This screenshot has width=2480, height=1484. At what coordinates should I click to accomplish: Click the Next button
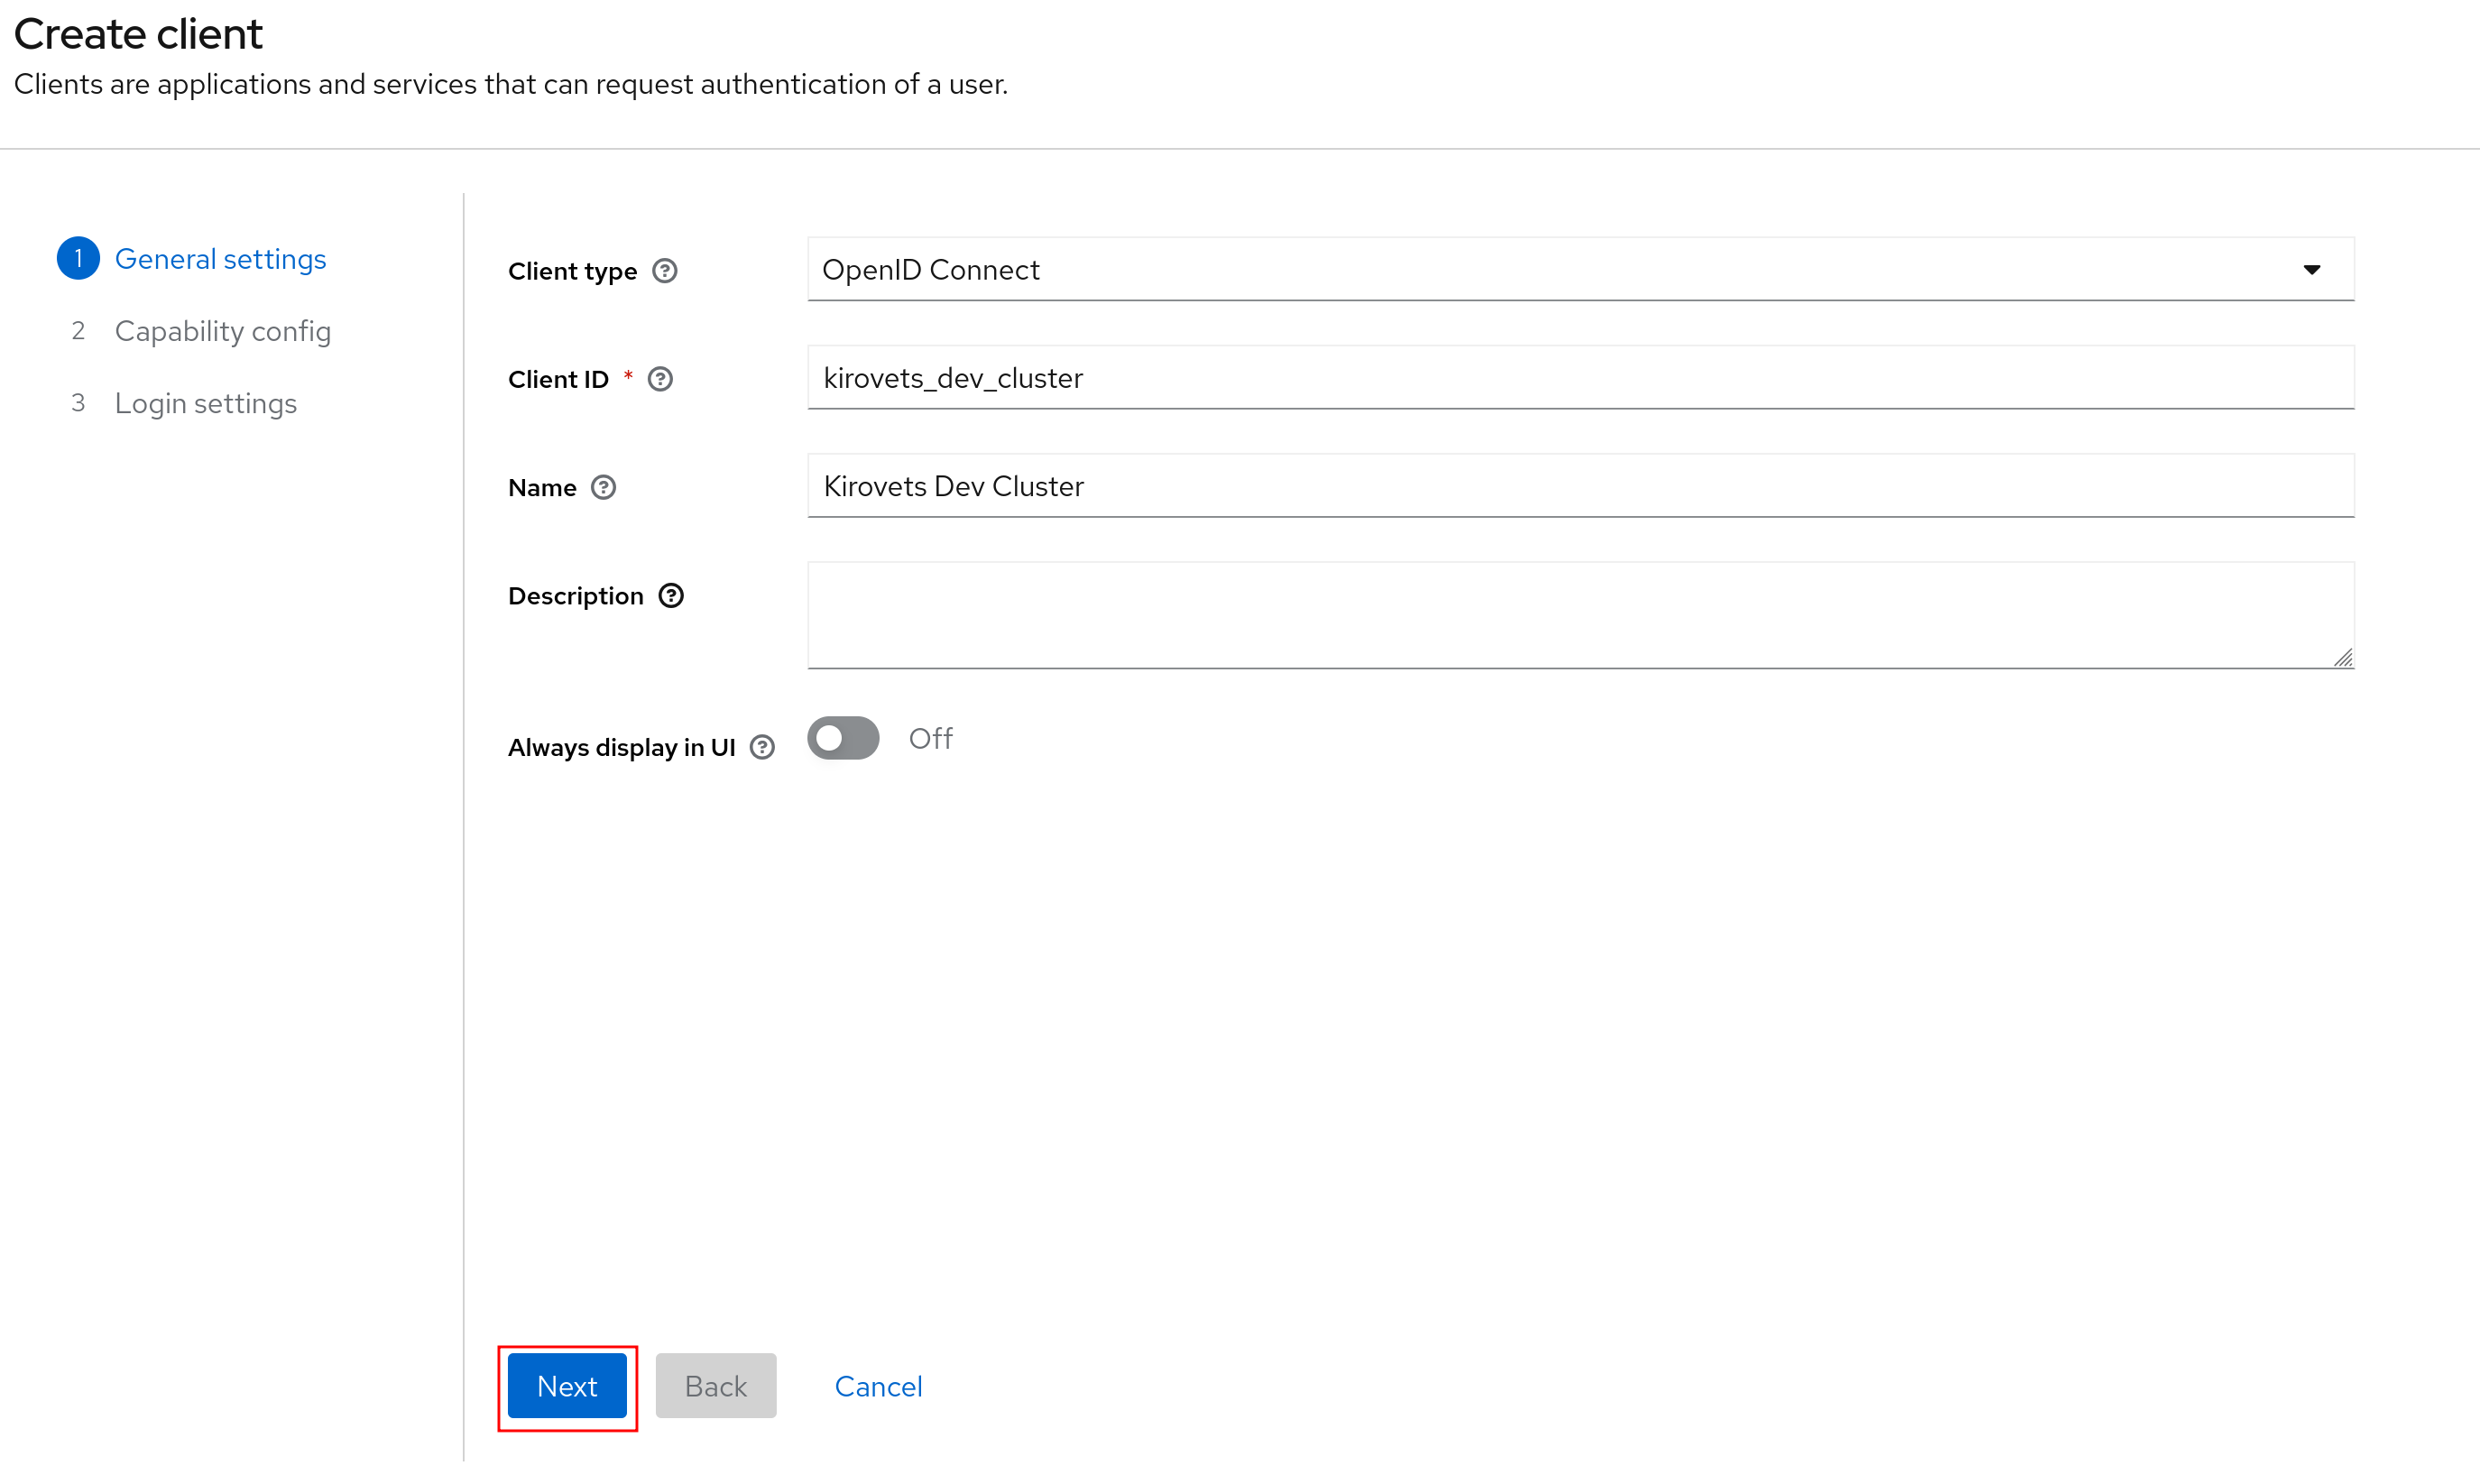(566, 1386)
